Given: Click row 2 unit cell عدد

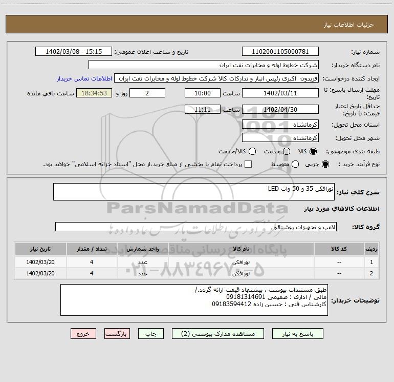Looking at the screenshot, I should (142, 273).
